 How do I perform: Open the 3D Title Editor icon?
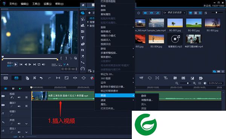click(166, 78)
